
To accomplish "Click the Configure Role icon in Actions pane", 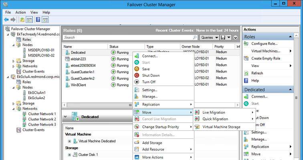I will (246, 44).
